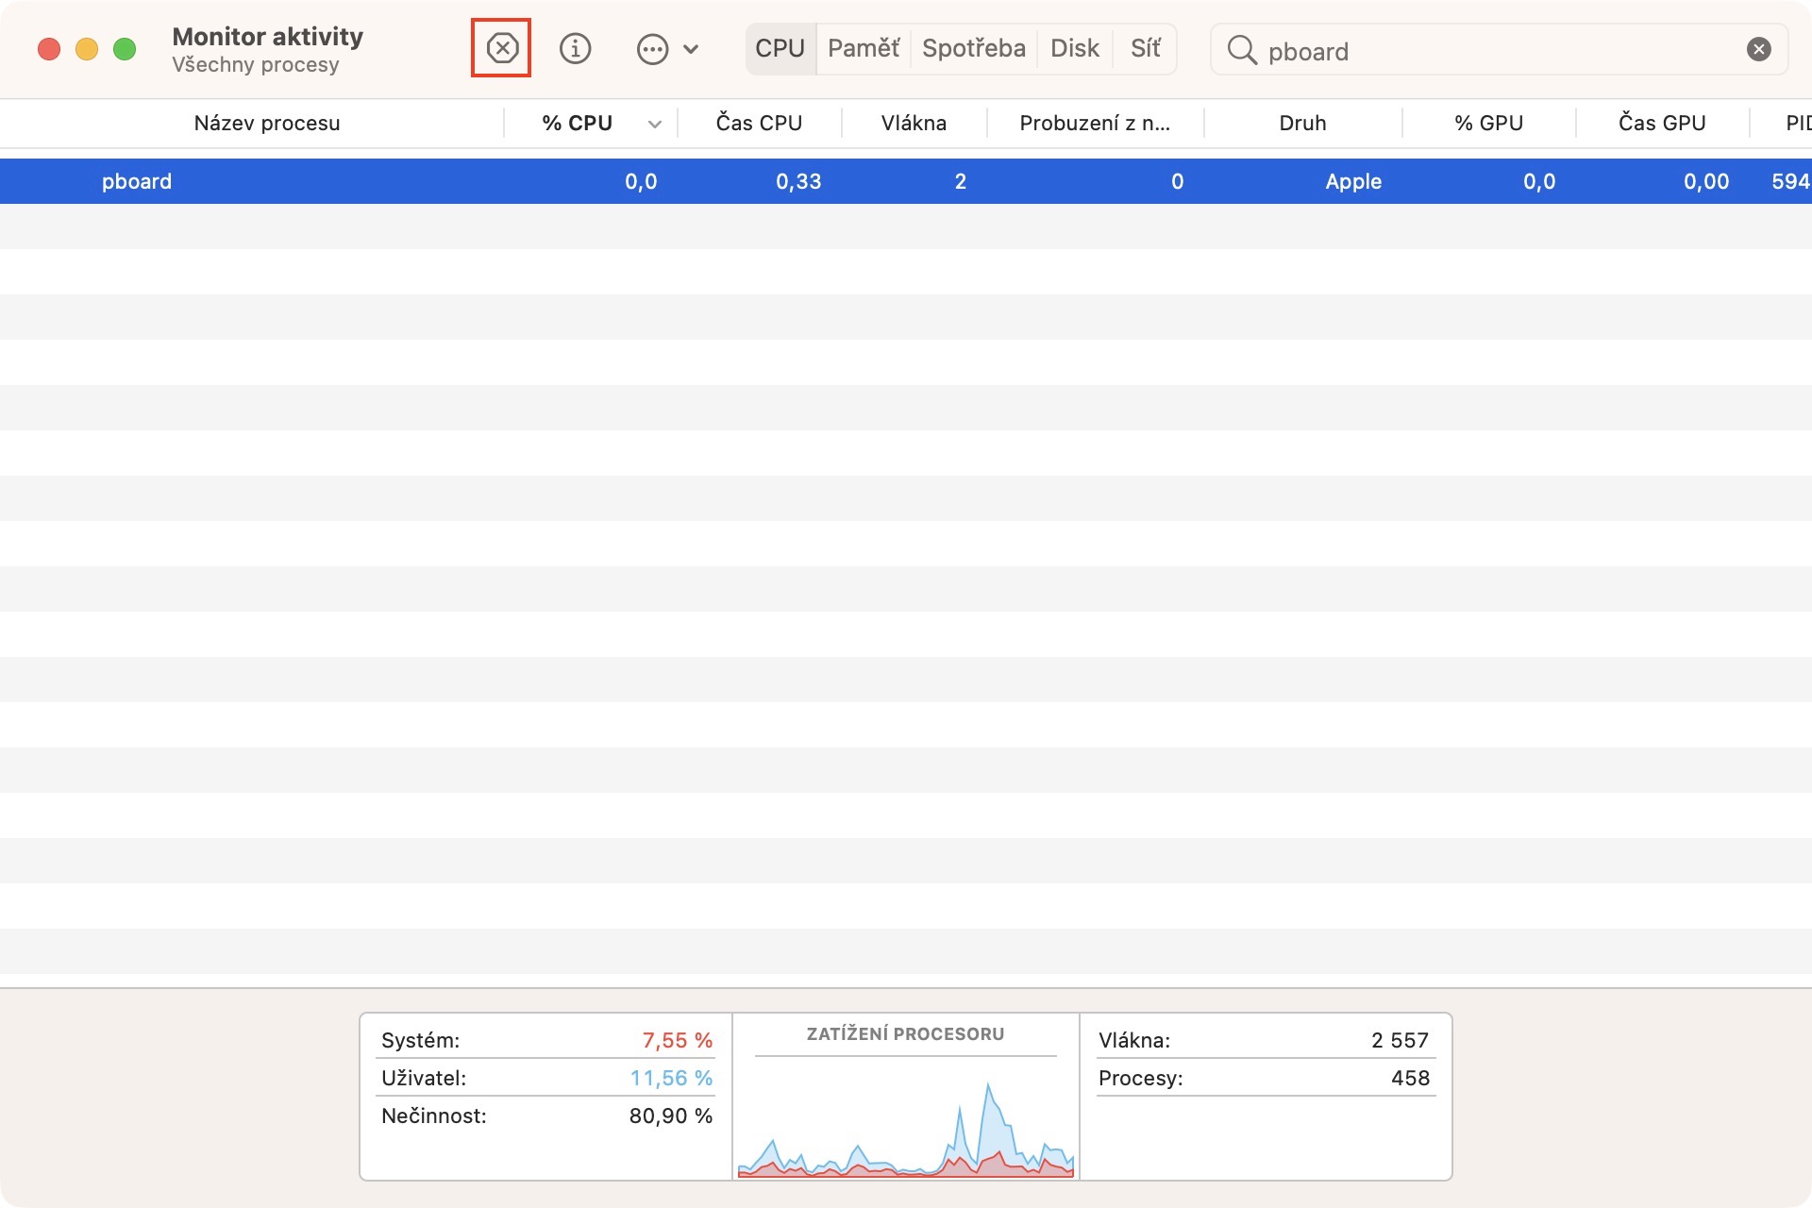Sort by Název procesu column

[266, 124]
